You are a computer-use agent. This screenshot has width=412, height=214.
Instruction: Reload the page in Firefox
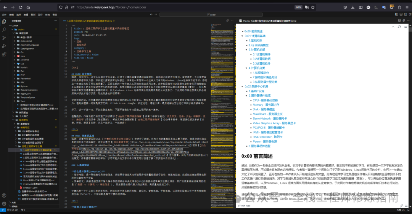[x=21, y=7]
